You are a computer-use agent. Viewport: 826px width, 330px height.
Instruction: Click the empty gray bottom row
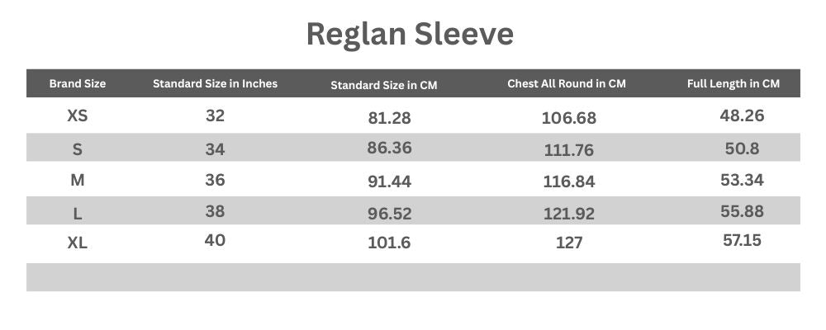tap(413, 277)
